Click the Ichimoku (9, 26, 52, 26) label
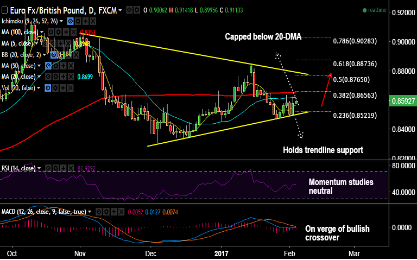This screenshot has width=417, height=260. point(29,21)
